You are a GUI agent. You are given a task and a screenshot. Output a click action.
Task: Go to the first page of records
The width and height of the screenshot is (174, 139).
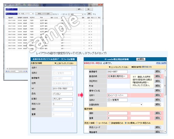[x=6, y=71]
